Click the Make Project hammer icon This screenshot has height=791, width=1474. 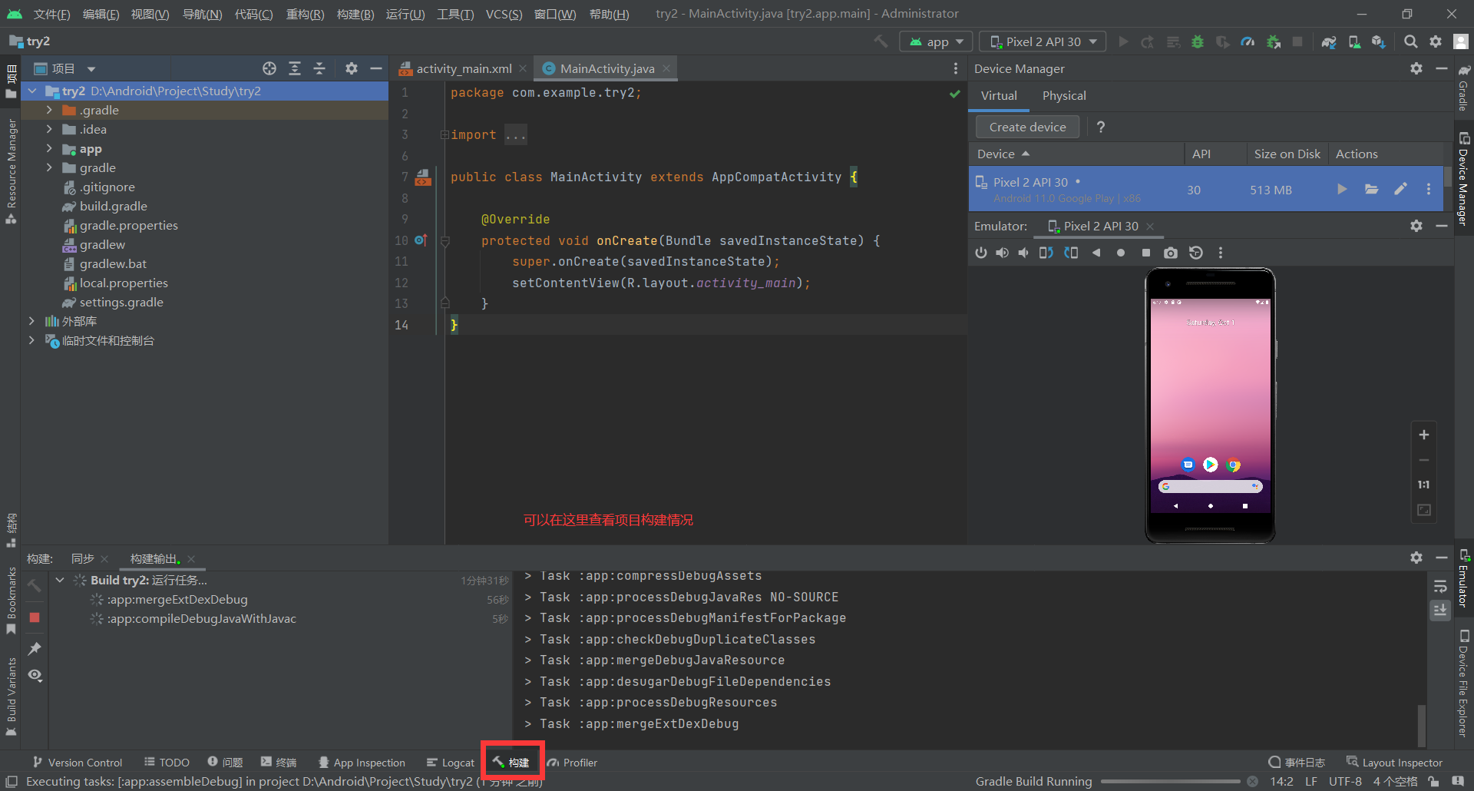pos(881,41)
